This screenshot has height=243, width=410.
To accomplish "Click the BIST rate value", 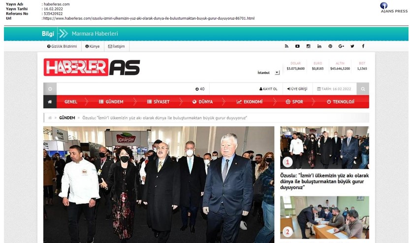I will [362, 69].
